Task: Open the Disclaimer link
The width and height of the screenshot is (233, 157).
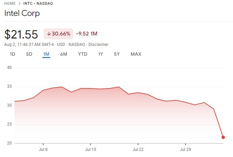Action: (98, 45)
